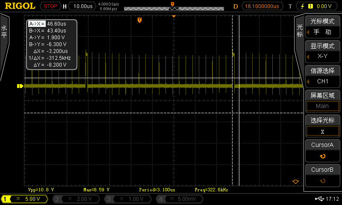
Task: Click the 光标 side tab
Action: (300, 30)
